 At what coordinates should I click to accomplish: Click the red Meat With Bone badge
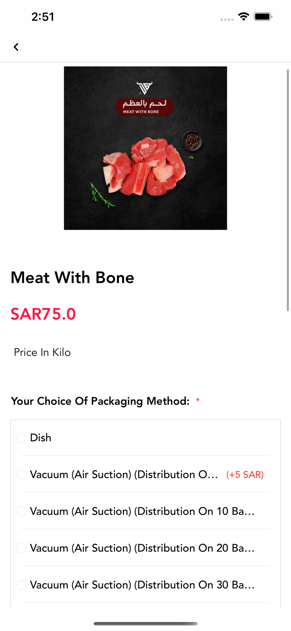(x=144, y=107)
